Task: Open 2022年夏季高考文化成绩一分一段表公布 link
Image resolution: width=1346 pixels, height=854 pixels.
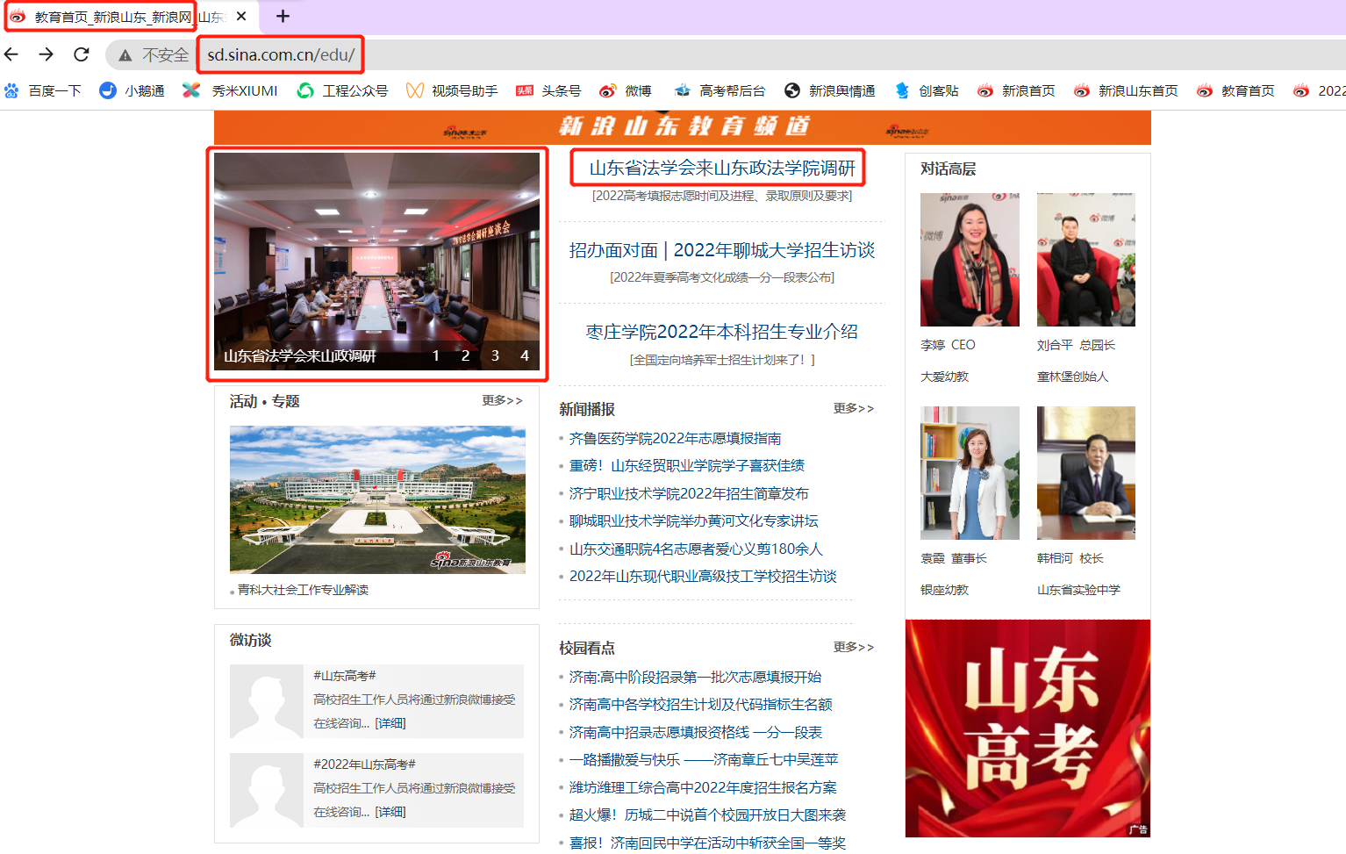Action: (x=722, y=277)
